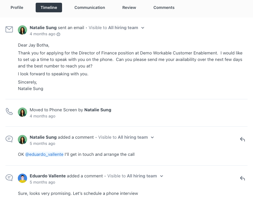Reply to Eduardo Vallente's comment

[x=242, y=178]
